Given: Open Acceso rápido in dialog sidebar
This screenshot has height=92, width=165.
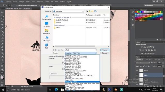Looking at the screenshot, I should pos(46,17).
